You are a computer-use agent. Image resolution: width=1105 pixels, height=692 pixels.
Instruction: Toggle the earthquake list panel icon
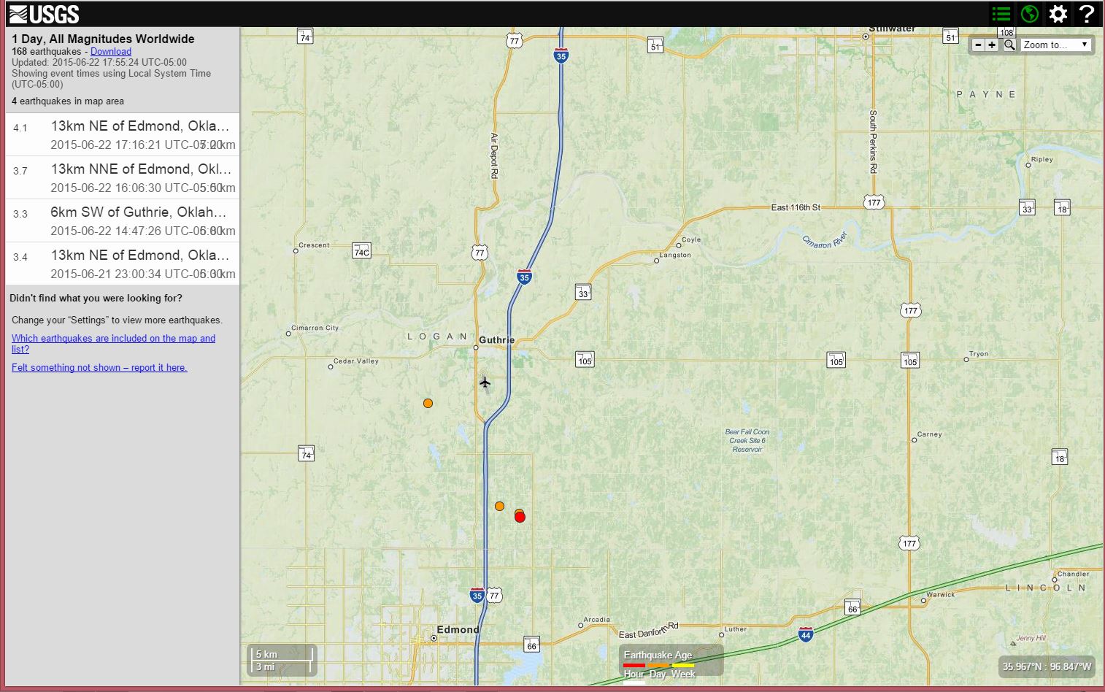(x=1001, y=14)
